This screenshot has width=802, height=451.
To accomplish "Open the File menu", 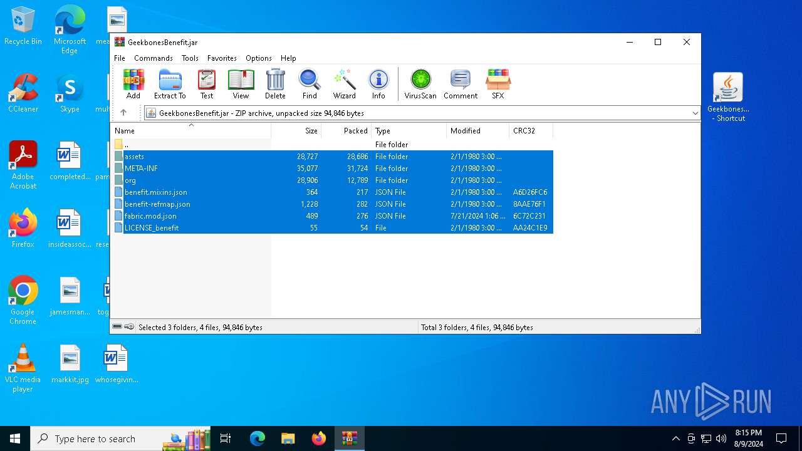I will pyautogui.click(x=120, y=58).
